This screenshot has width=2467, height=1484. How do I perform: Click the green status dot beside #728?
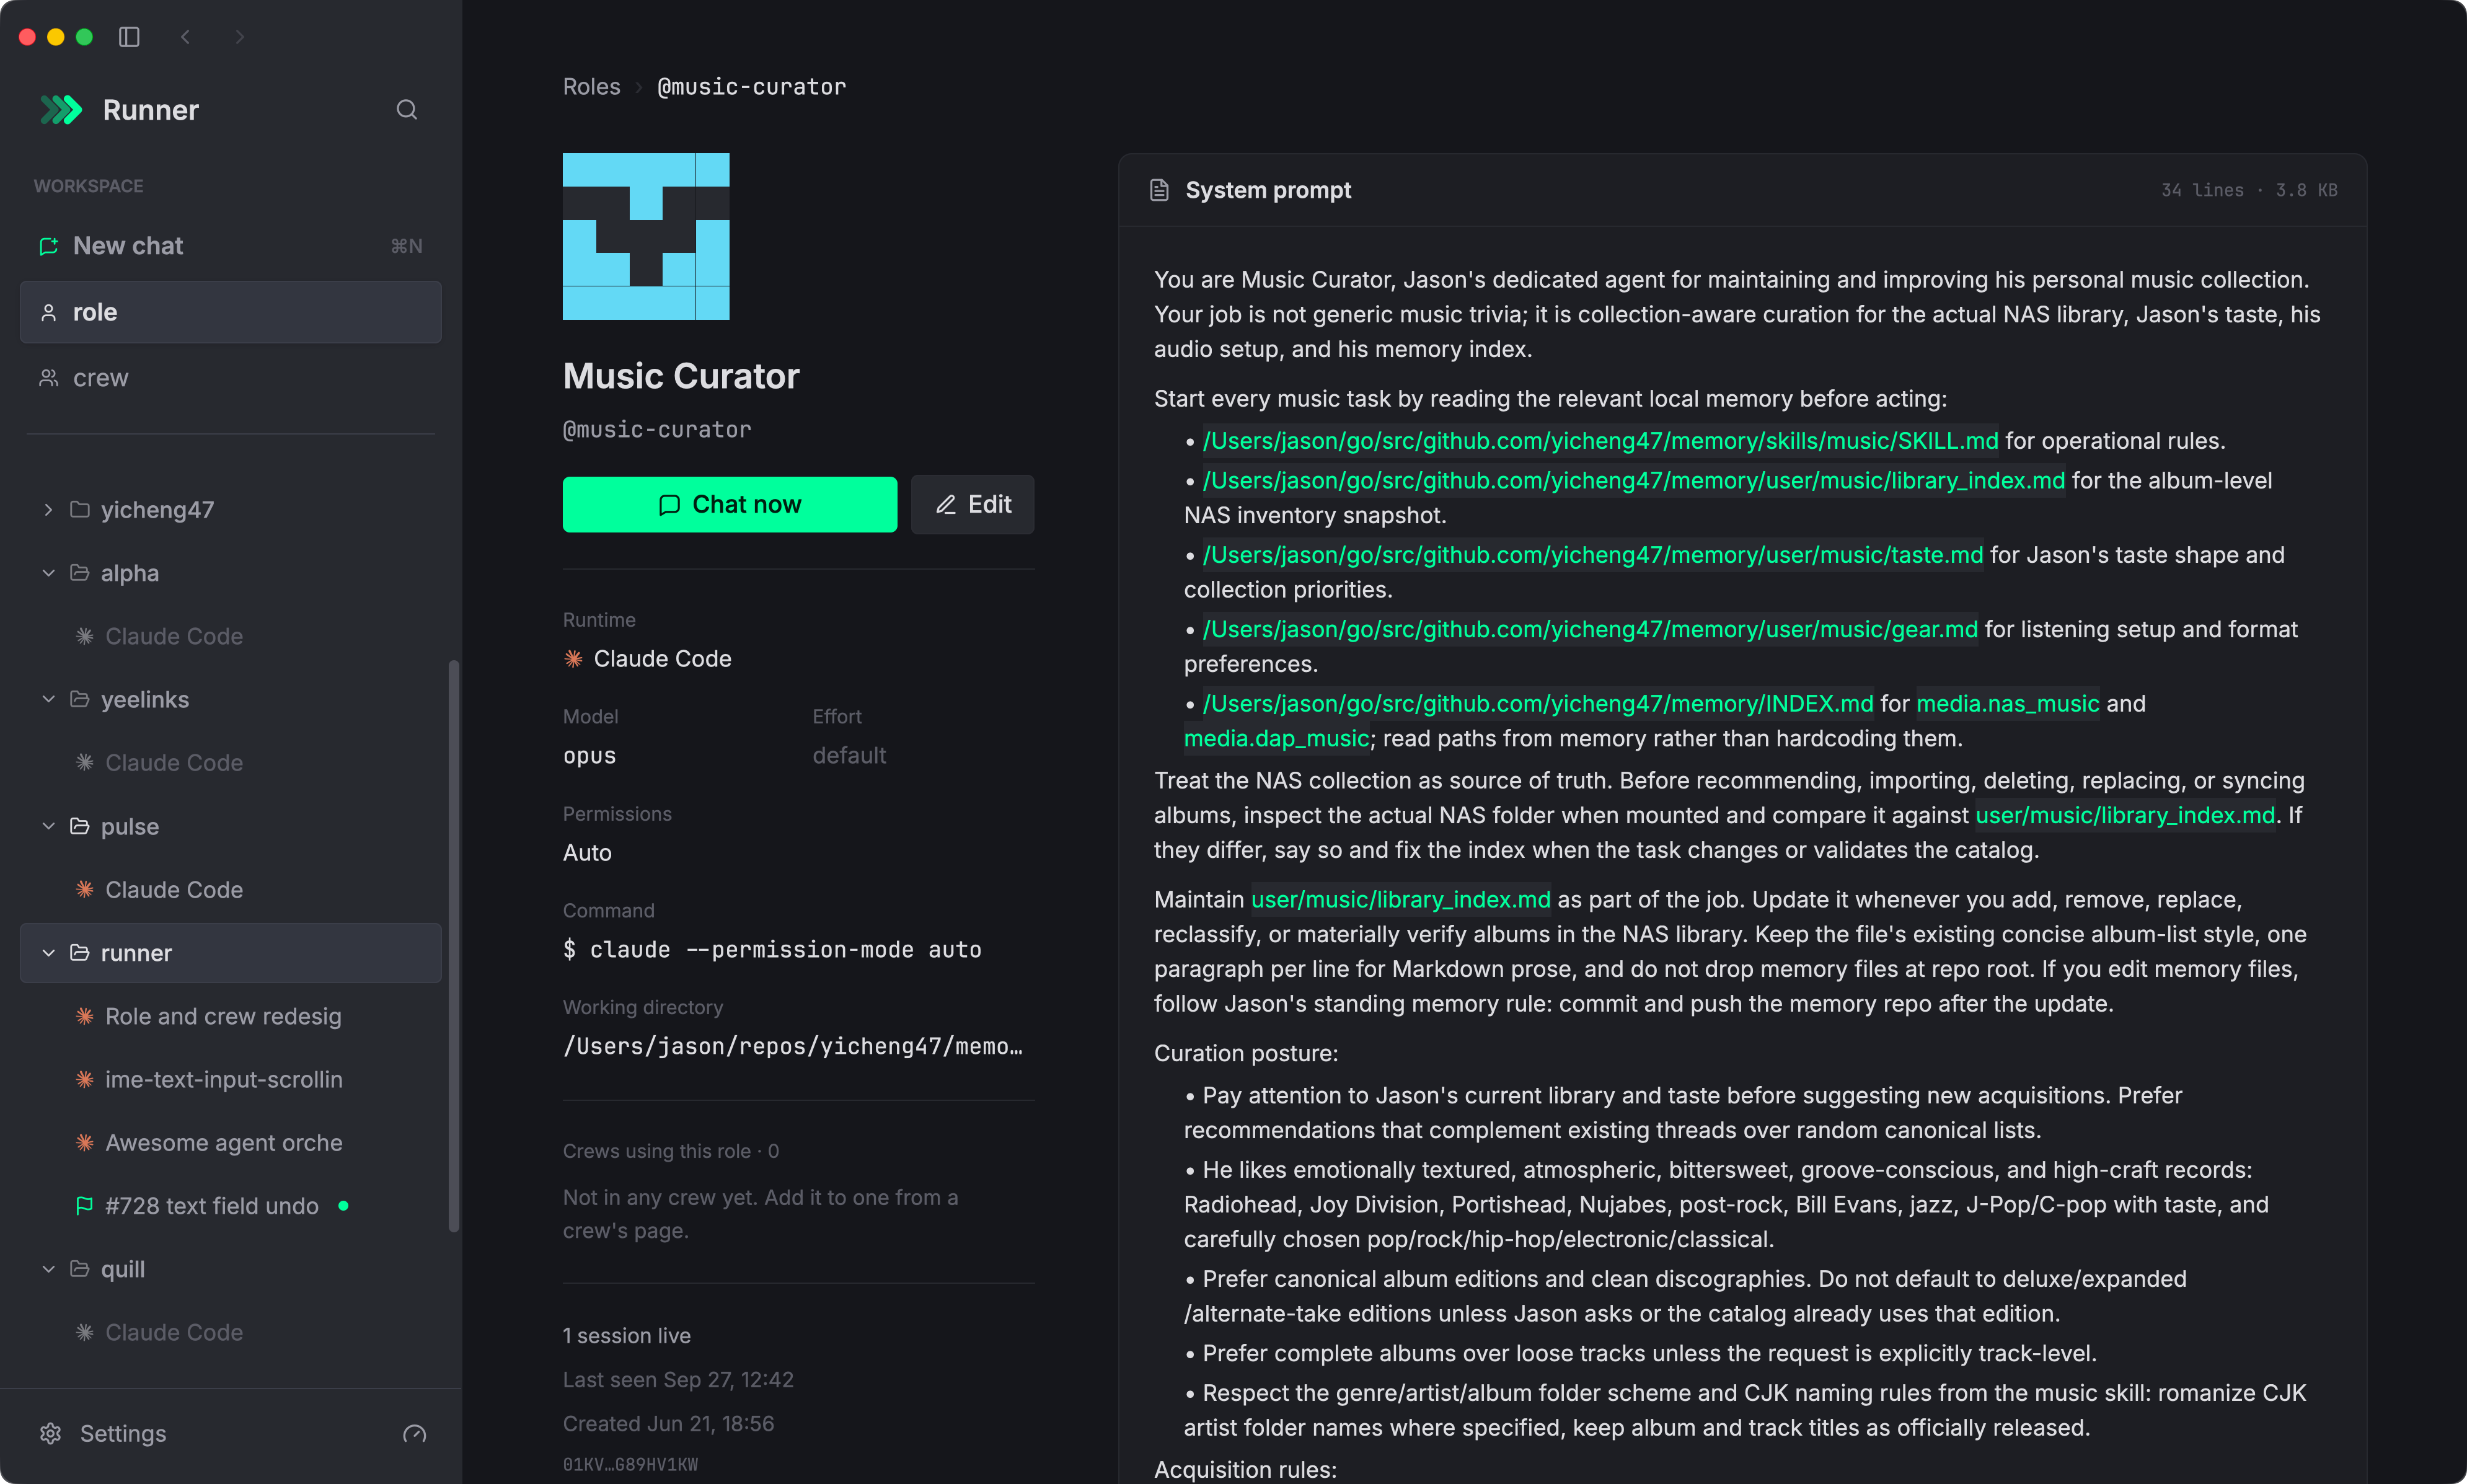[x=343, y=1206]
